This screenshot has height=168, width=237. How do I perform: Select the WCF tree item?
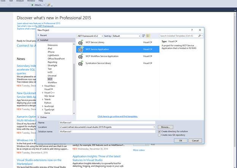pos(50,79)
